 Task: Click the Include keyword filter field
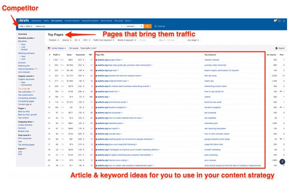point(148,40)
